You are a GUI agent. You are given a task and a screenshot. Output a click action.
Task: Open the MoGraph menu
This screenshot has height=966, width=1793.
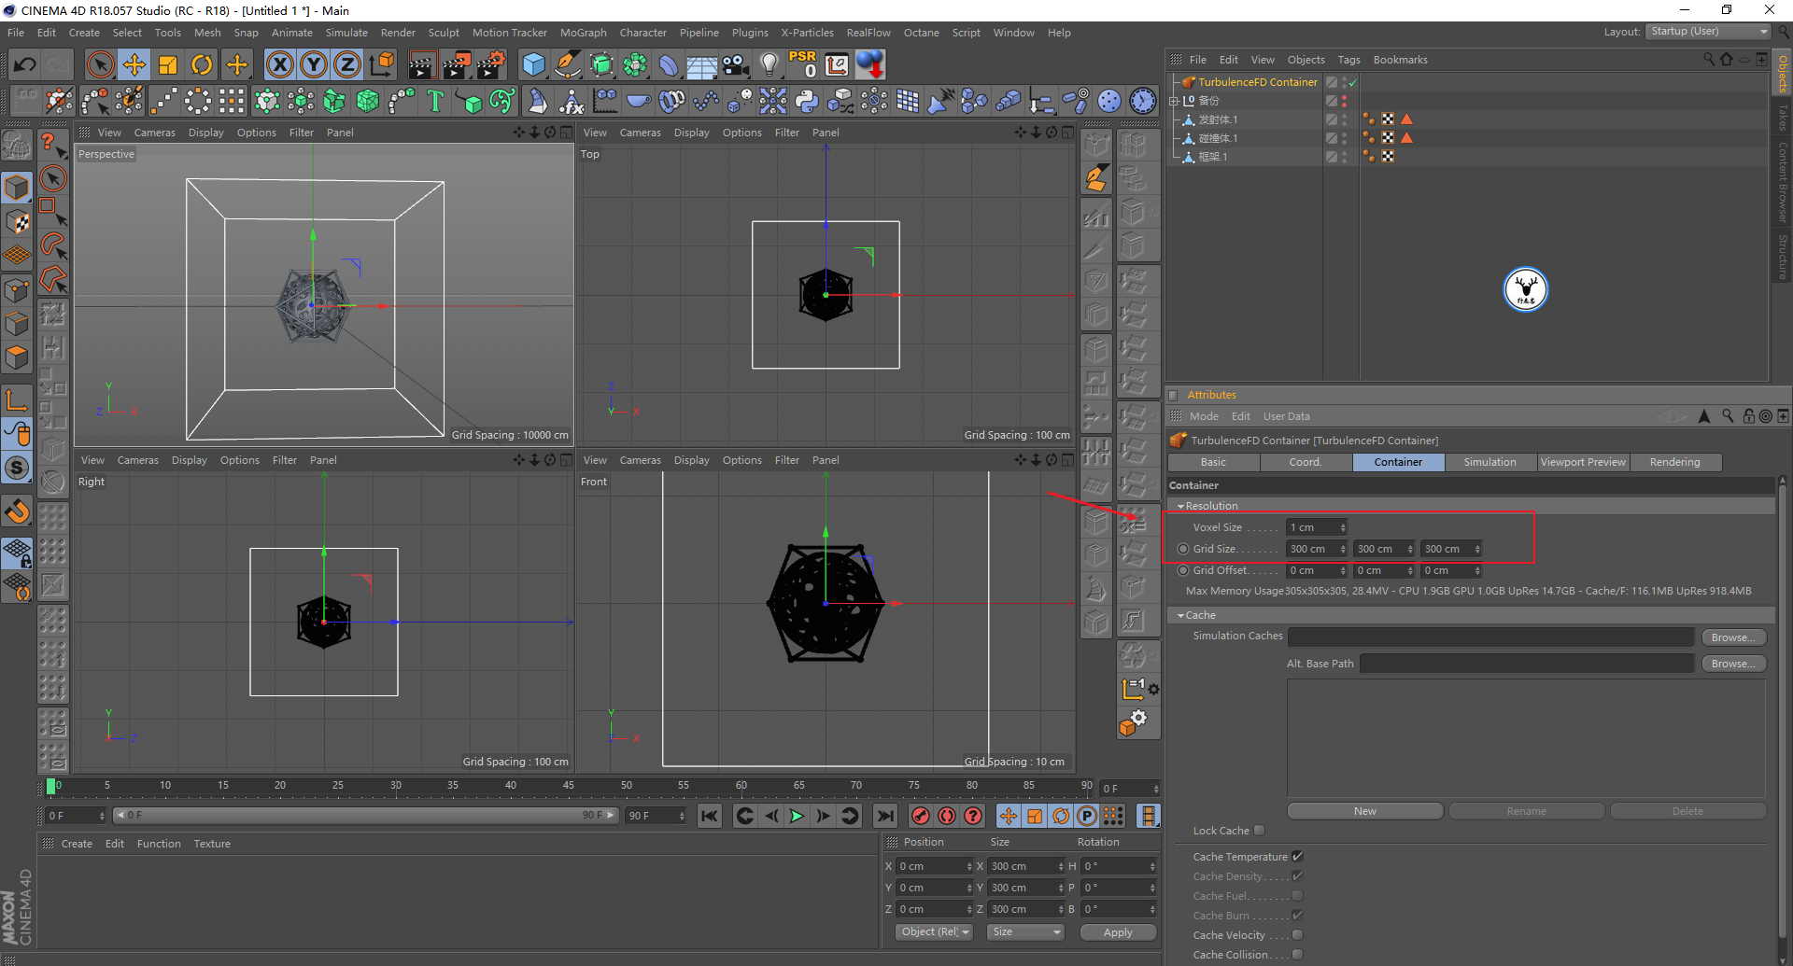[583, 33]
